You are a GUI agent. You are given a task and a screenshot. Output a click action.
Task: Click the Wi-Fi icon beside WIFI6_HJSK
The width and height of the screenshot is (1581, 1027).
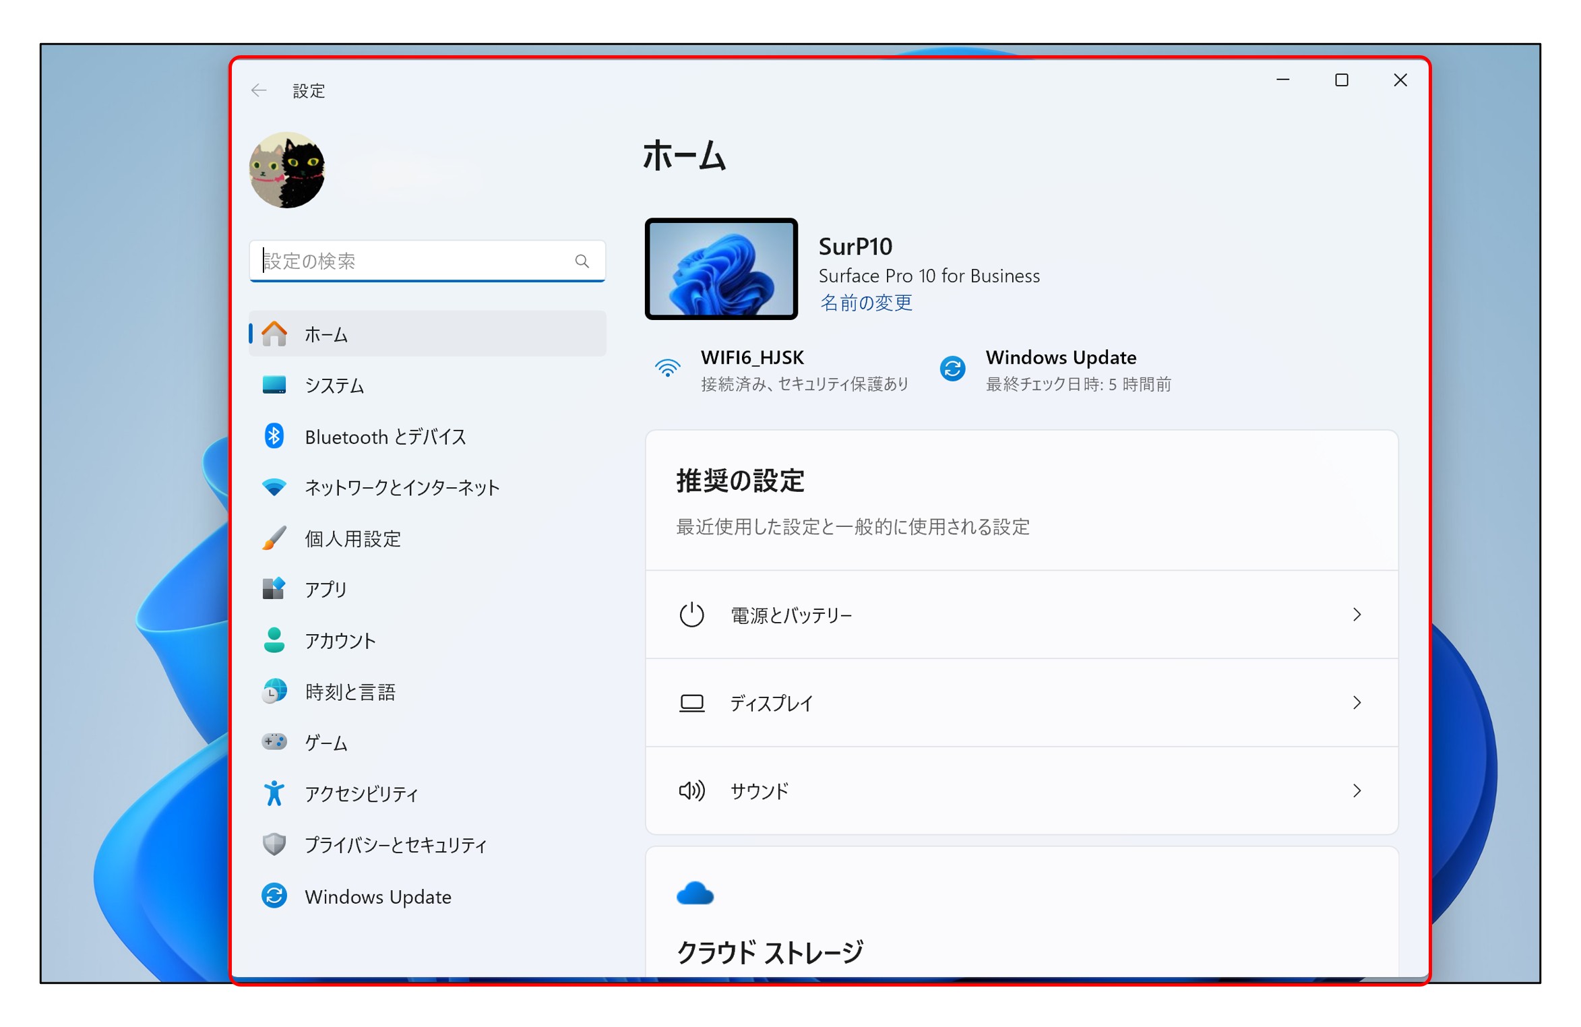667,369
